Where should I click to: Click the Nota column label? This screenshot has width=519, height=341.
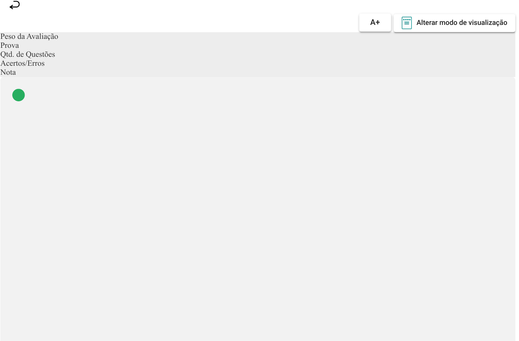click(8, 72)
